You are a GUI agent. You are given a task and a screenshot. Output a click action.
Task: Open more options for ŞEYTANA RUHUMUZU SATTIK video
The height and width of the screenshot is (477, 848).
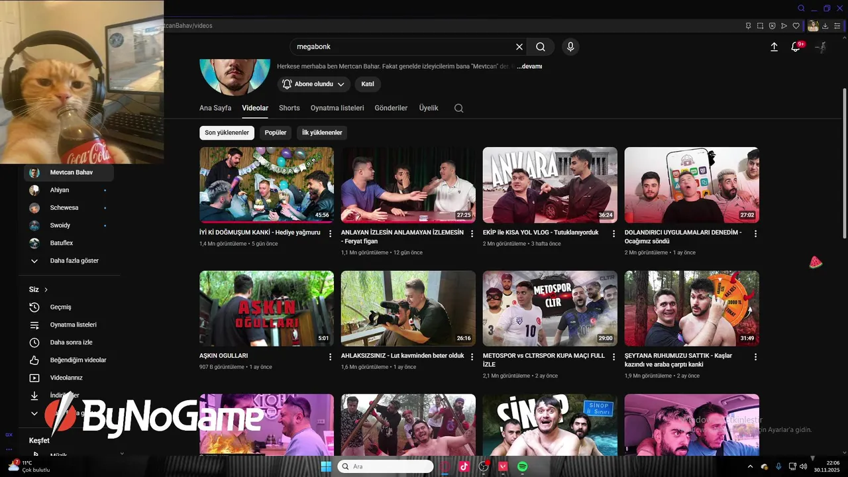755,357
